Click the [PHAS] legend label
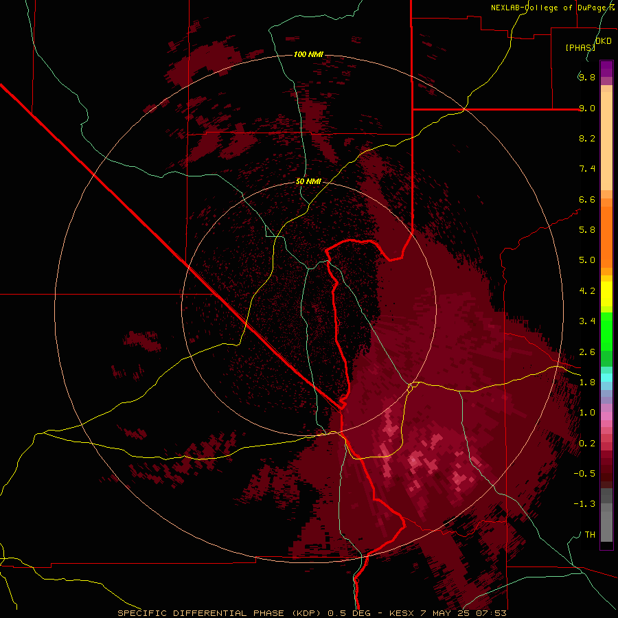 [x=580, y=47]
